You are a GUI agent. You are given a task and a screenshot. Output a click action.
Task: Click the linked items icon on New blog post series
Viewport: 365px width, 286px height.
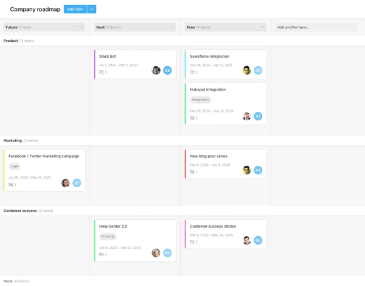[192, 172]
